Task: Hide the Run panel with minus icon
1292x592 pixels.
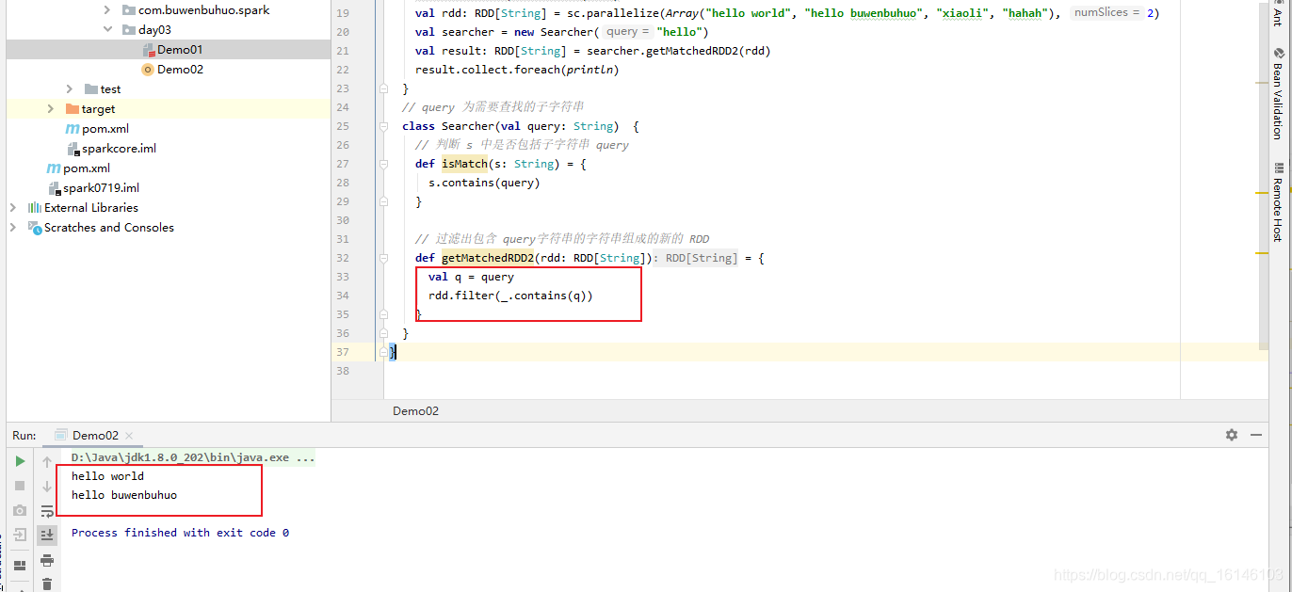Action: (x=1255, y=435)
